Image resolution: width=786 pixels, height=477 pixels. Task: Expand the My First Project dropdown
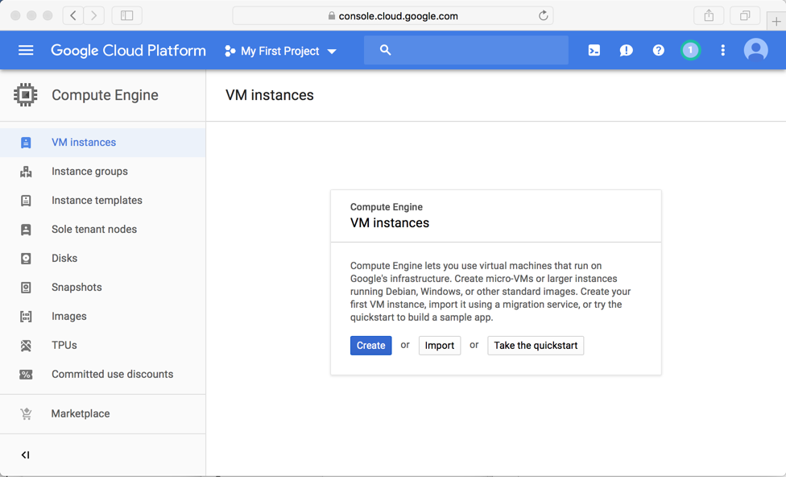point(280,51)
